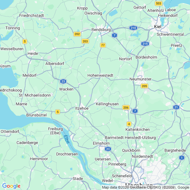190x190 pixels.
Task: Open the Google logo link
Action: pos(11,186)
